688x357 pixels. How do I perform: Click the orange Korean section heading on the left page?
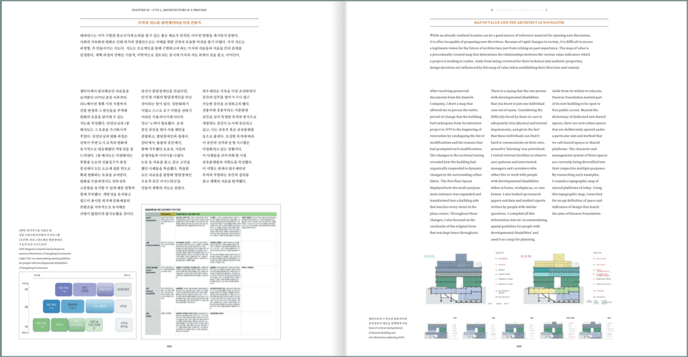tap(169, 22)
